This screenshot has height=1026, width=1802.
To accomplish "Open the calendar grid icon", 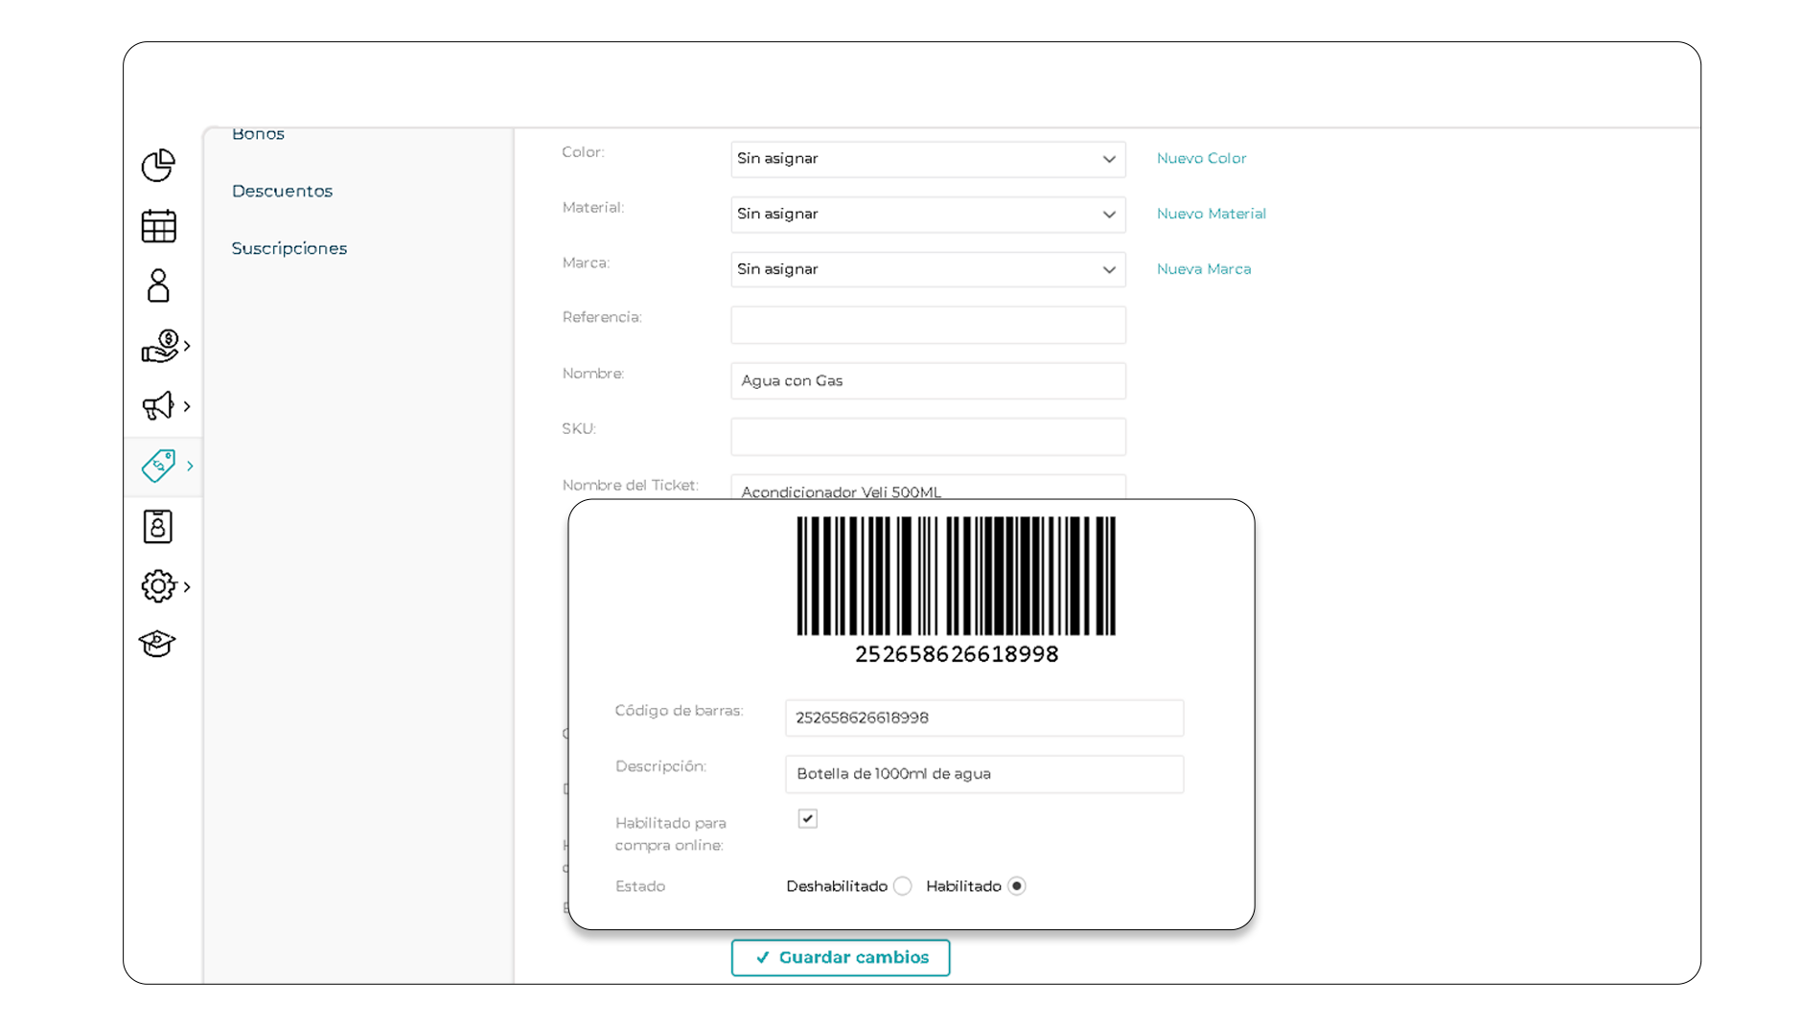I will [x=158, y=226].
